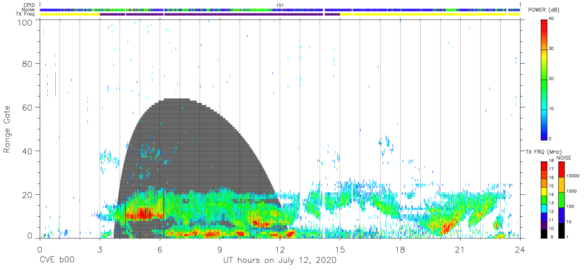585x270 pixels.
Task: Click the purple segment of TX Freq bar
Action: (x=219, y=14)
